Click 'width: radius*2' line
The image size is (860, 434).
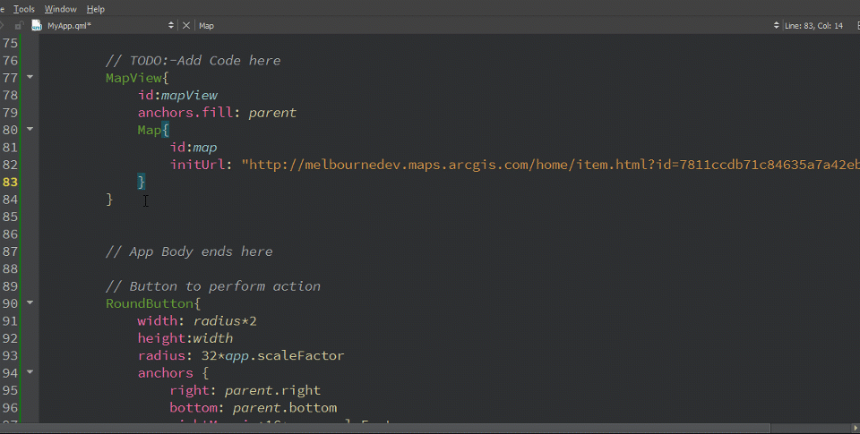197,320
